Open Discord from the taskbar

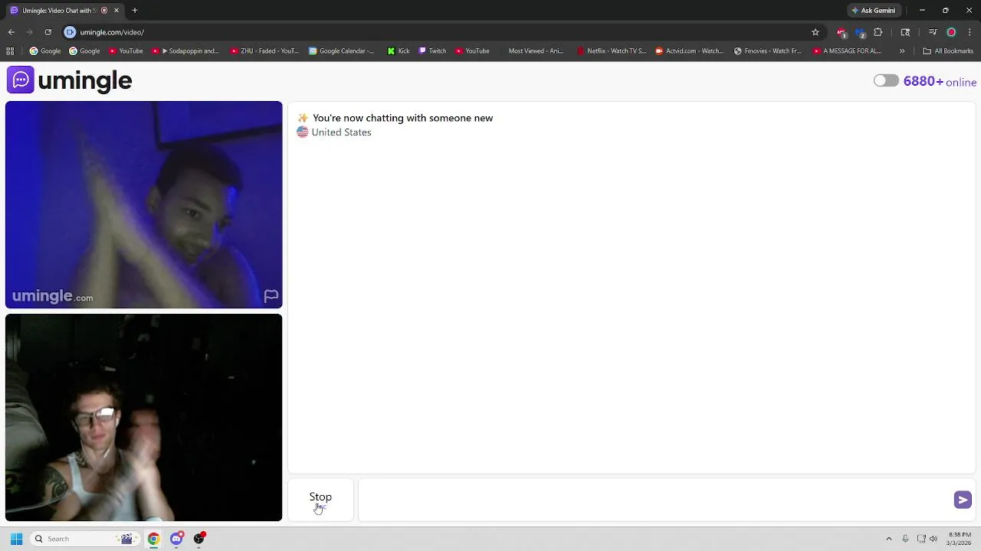[x=176, y=539]
